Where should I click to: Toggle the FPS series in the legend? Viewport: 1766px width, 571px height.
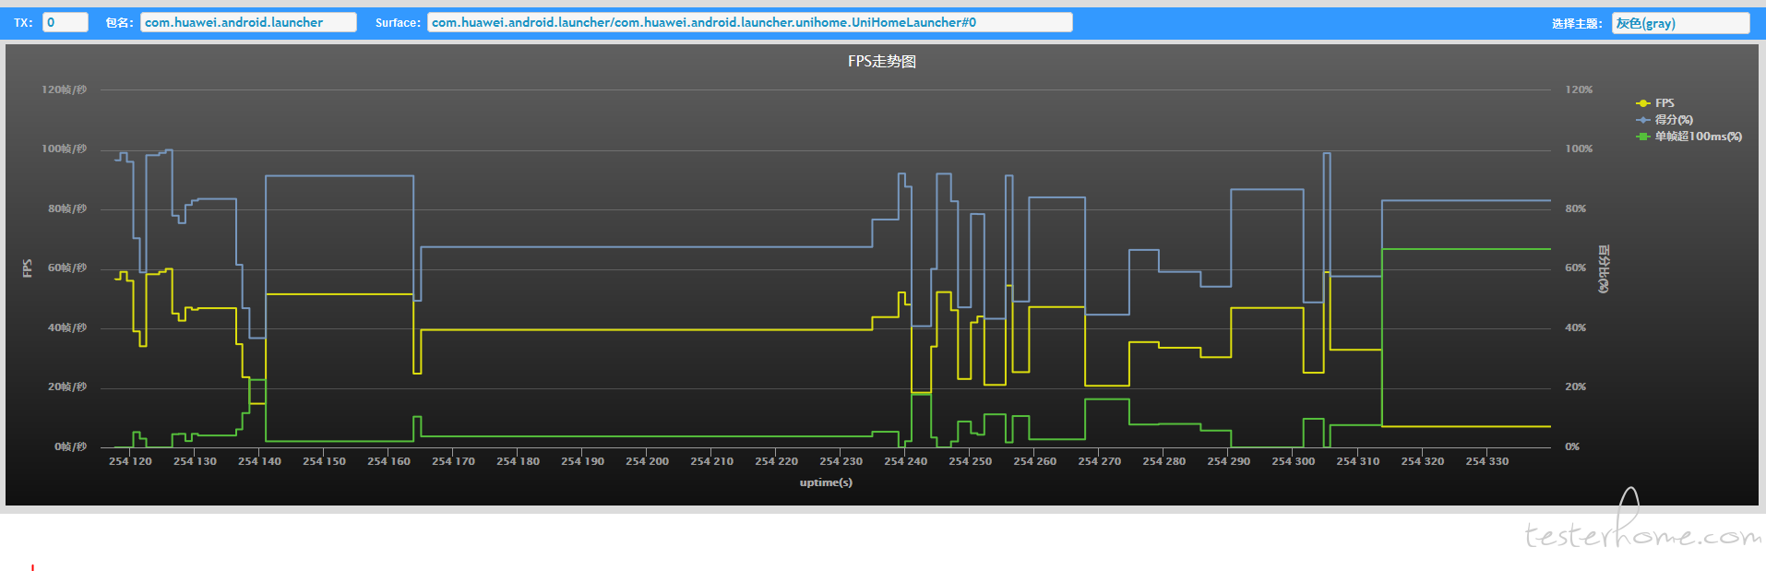tap(1655, 103)
